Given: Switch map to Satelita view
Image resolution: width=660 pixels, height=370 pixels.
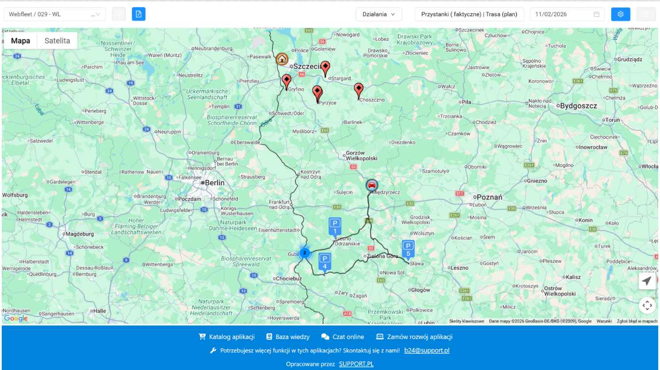Looking at the screenshot, I should [57, 41].
